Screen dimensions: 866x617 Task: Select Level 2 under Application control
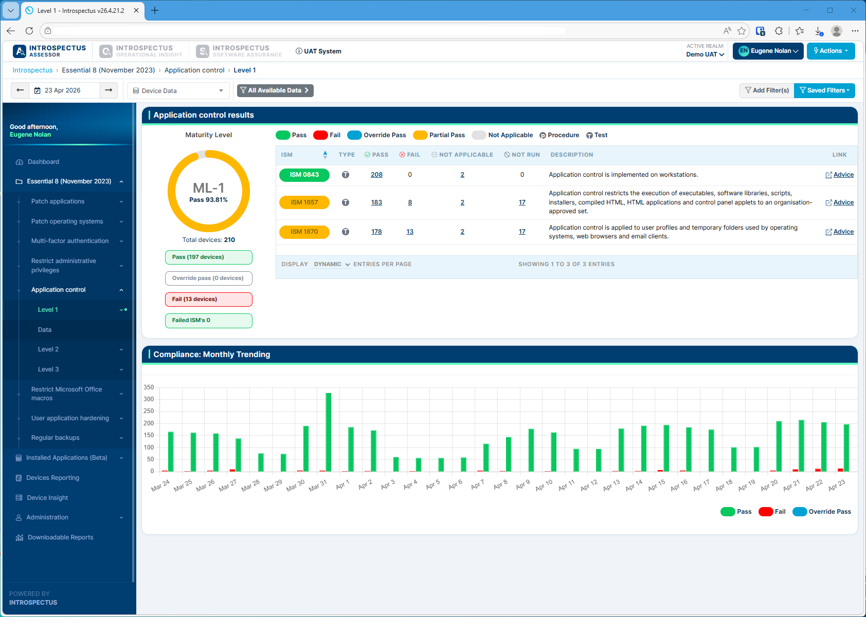48,349
